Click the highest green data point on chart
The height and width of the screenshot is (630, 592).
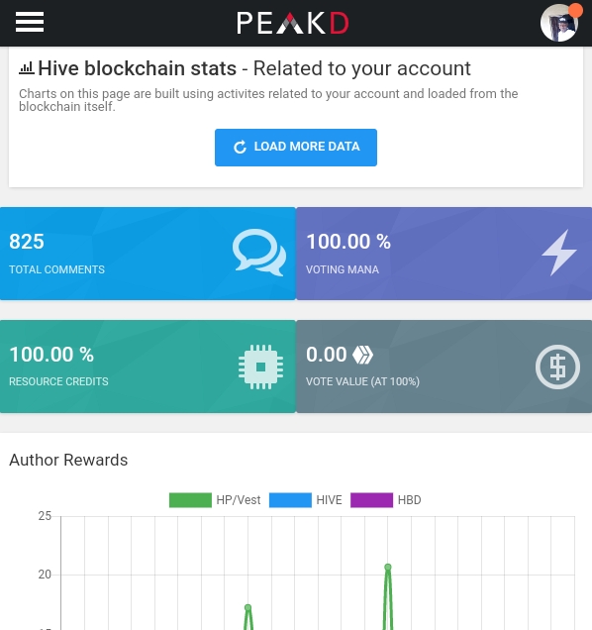click(x=388, y=568)
